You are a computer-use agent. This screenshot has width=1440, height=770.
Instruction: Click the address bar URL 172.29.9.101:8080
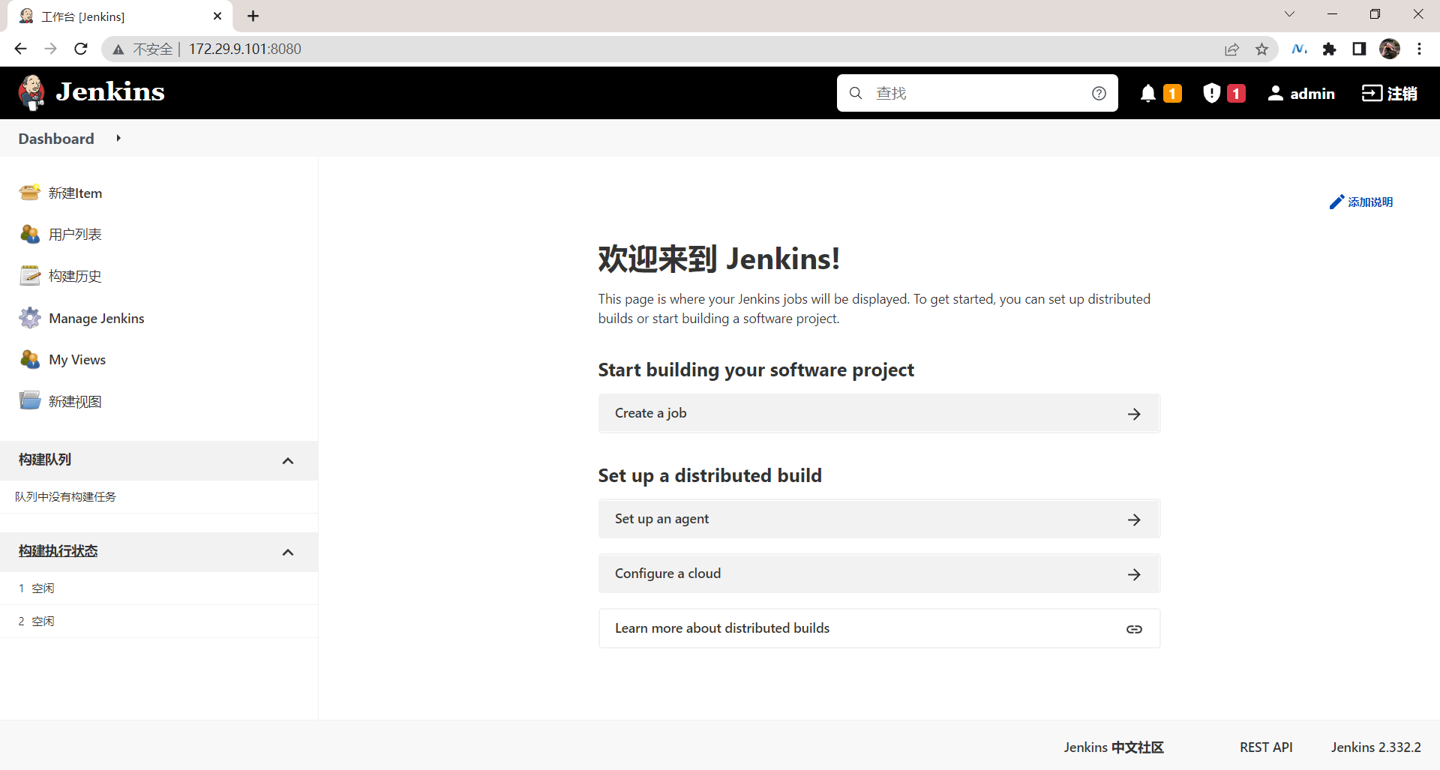(245, 49)
